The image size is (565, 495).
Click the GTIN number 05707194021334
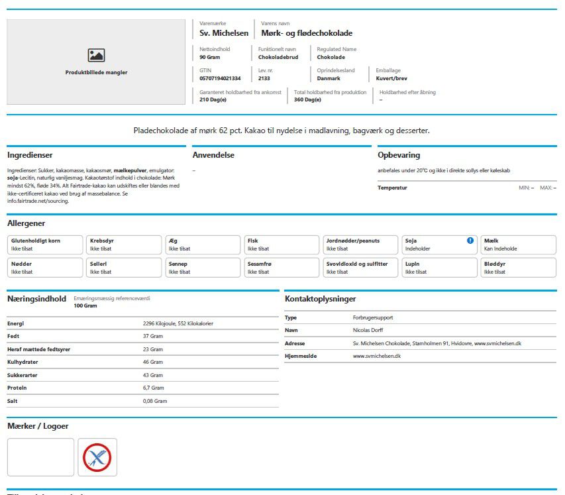[220, 78]
